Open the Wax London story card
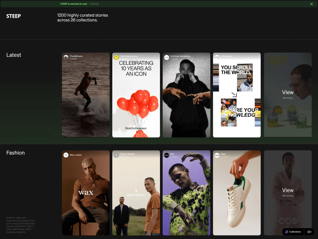318x239 pixels. point(86,193)
